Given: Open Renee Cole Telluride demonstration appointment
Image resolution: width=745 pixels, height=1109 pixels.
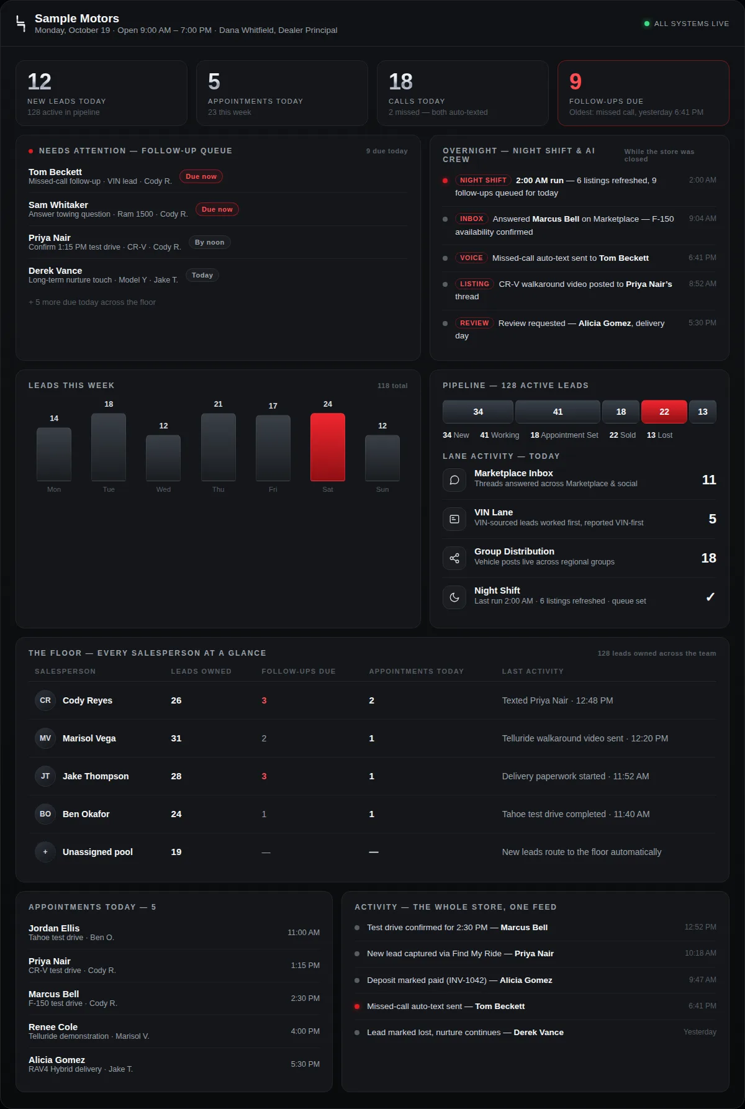Looking at the screenshot, I should pyautogui.click(x=174, y=1031).
